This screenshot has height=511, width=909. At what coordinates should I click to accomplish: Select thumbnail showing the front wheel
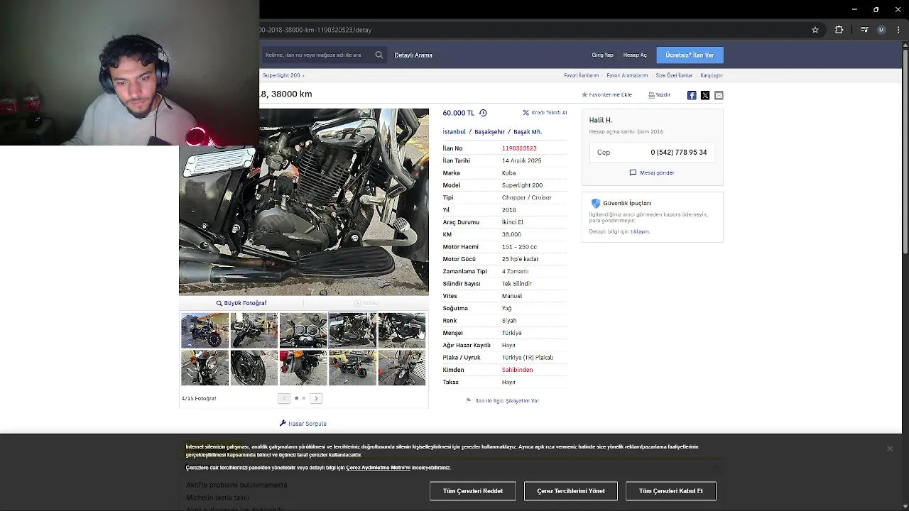254,368
